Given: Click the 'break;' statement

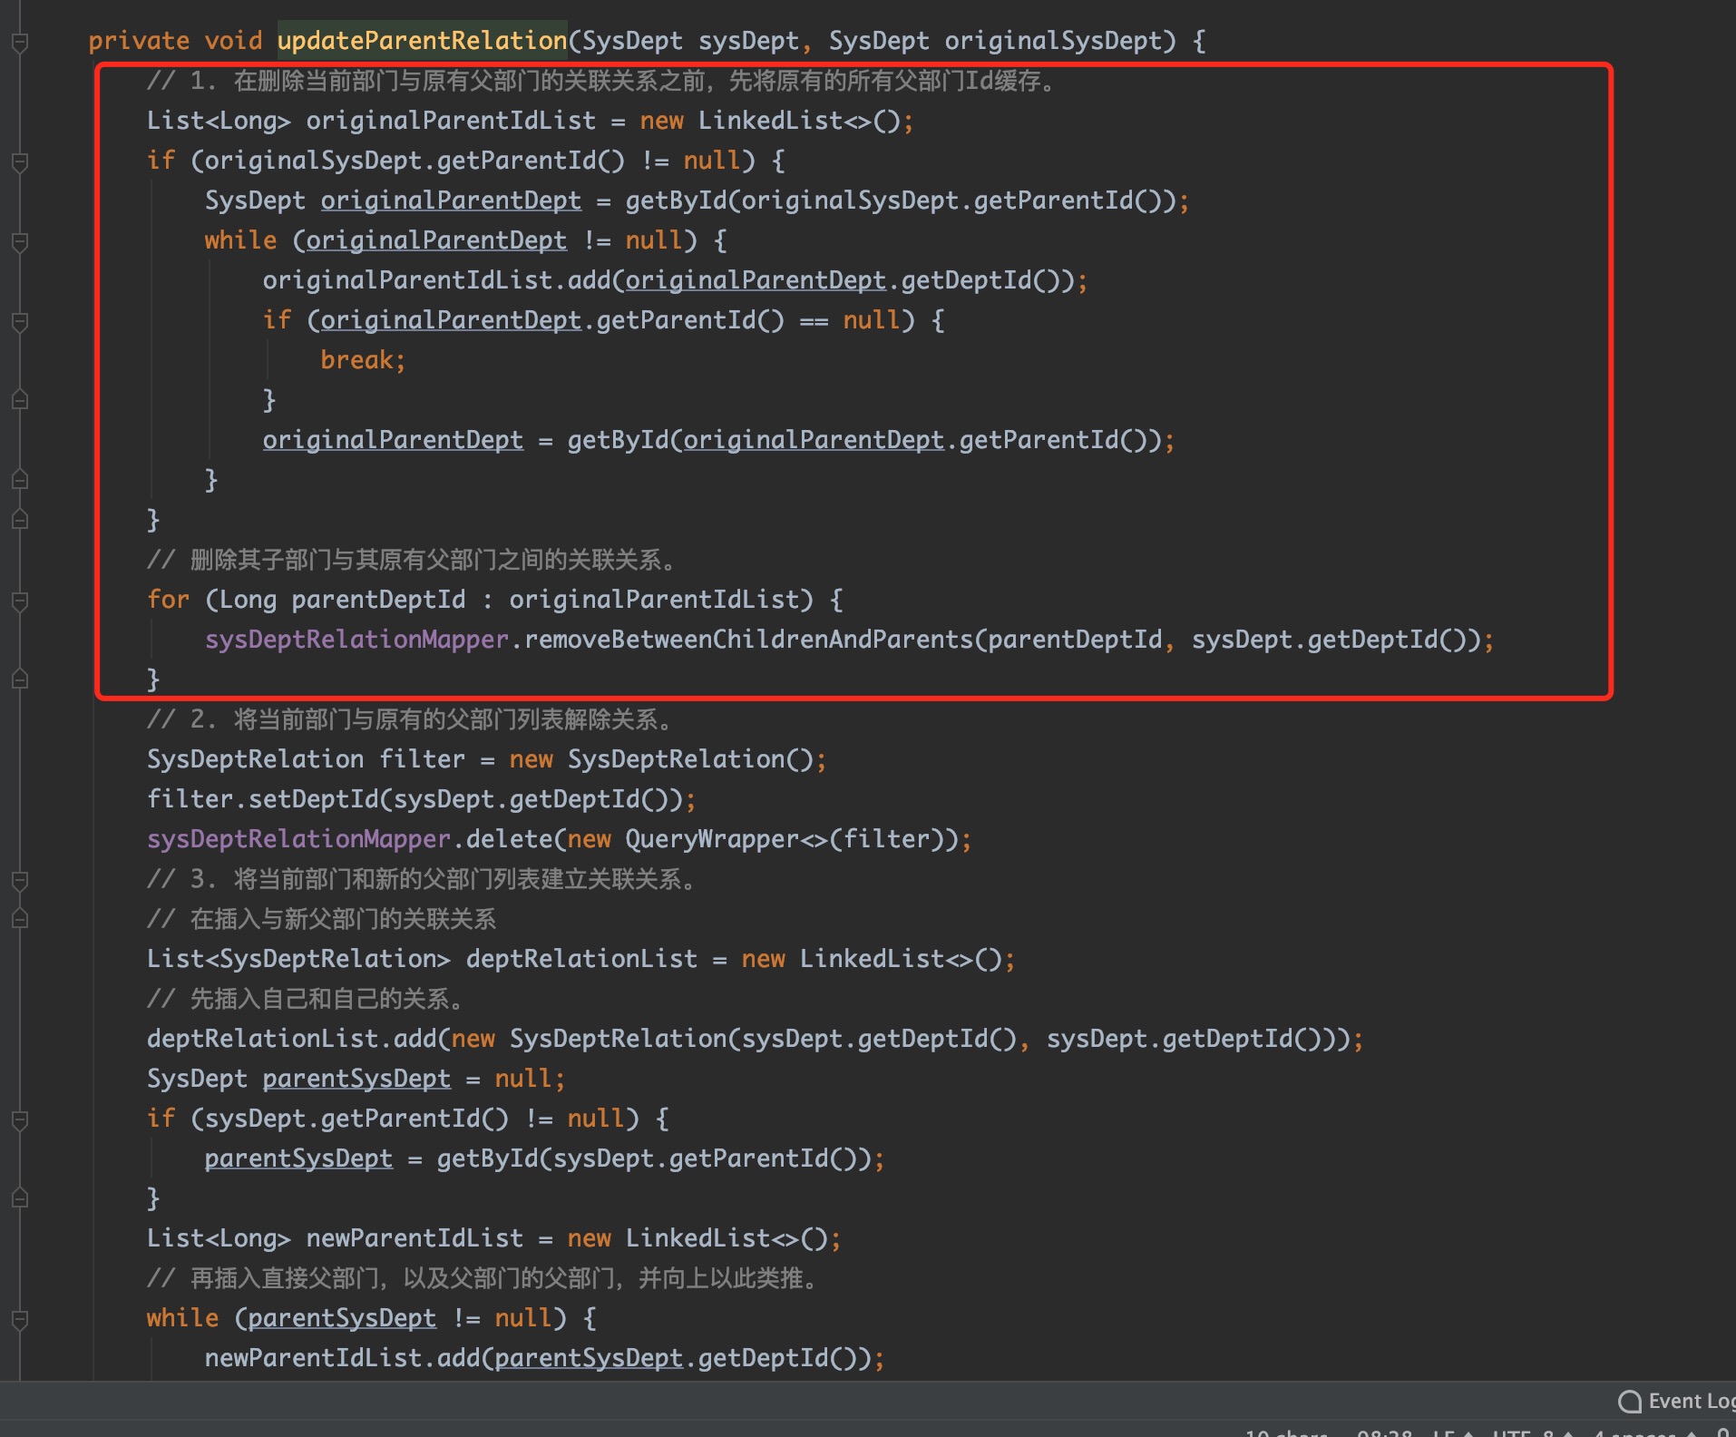Looking at the screenshot, I should click(363, 360).
